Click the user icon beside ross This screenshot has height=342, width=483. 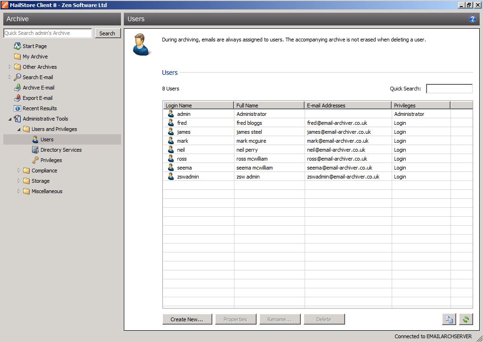171,159
